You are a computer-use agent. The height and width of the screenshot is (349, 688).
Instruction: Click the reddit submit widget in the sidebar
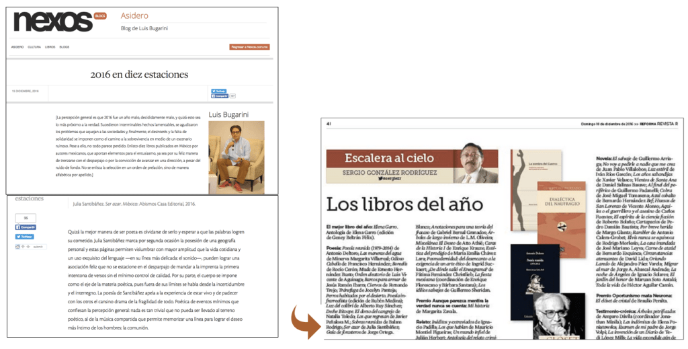[x=30, y=247]
